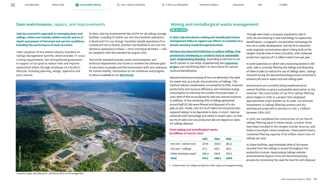Click the page number 50 footer
This screenshot has width=326, height=184.
(315, 179)
